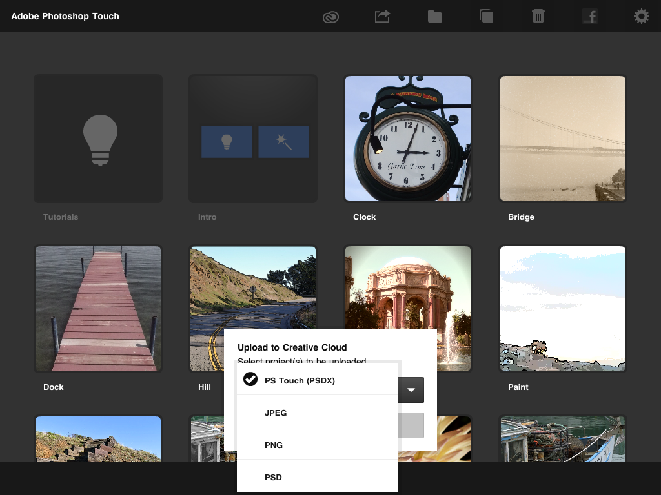Open the Bridge project thumbnail
The width and height of the screenshot is (661, 495).
point(563,139)
